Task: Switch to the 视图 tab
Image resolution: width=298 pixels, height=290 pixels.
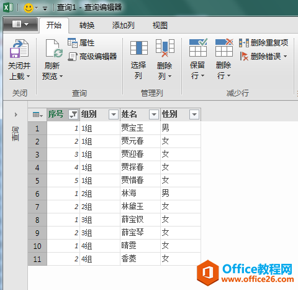Action: pyautogui.click(x=160, y=26)
